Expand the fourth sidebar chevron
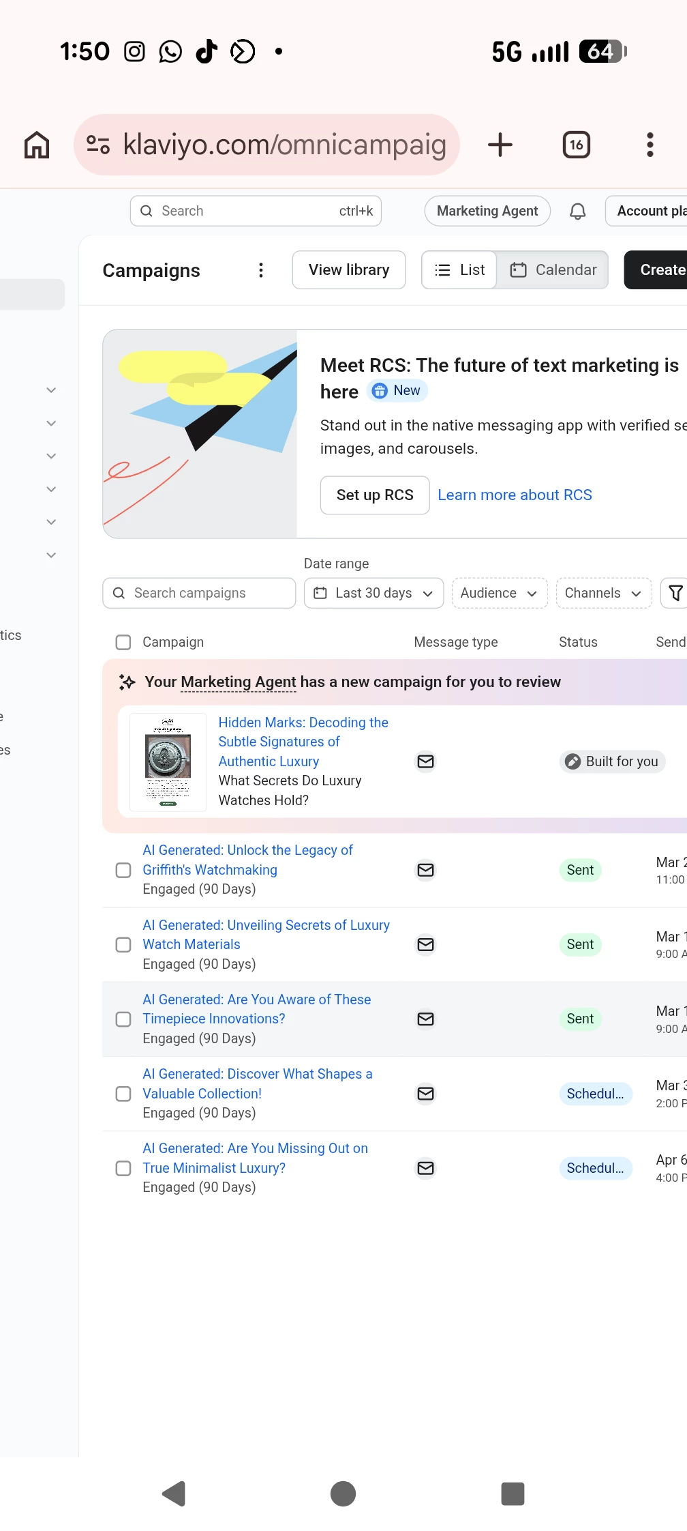The width and height of the screenshot is (687, 1531). [51, 489]
